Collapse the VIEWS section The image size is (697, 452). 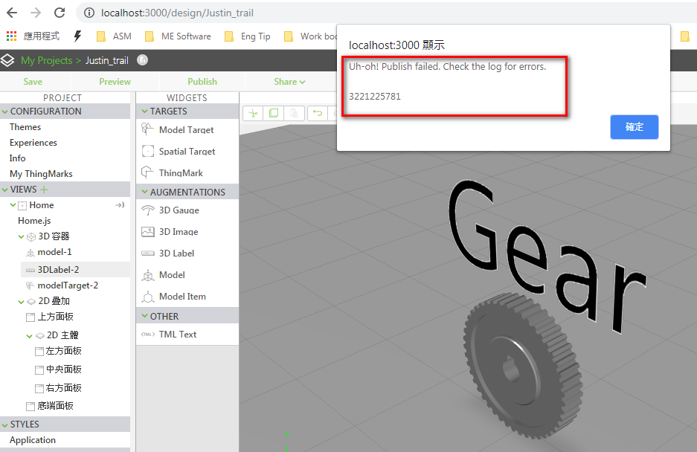(x=5, y=189)
